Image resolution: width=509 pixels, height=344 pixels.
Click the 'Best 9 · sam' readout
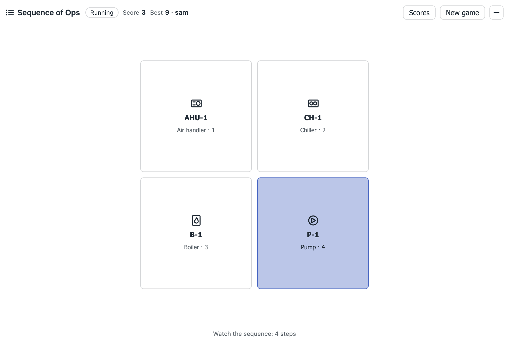(169, 13)
